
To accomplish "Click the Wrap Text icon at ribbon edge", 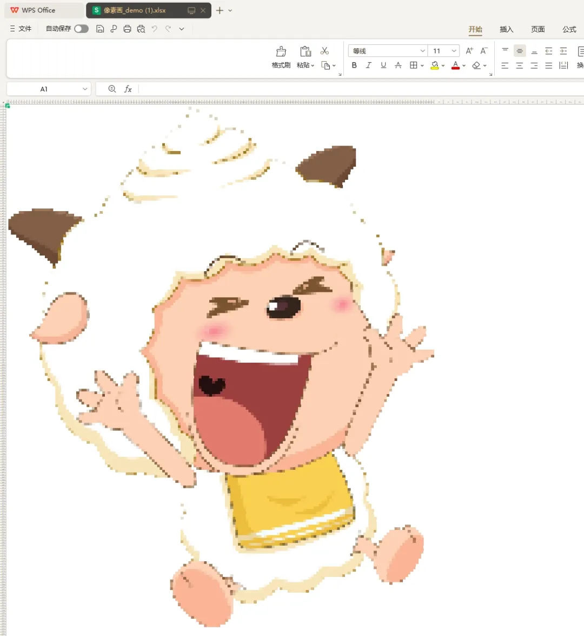I will coord(581,51).
